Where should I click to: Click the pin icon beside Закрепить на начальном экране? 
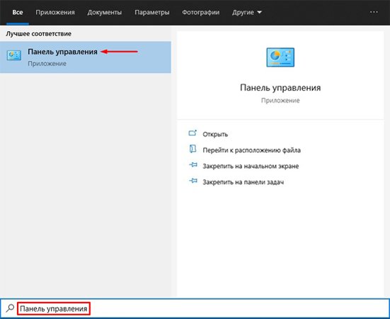[193, 165]
